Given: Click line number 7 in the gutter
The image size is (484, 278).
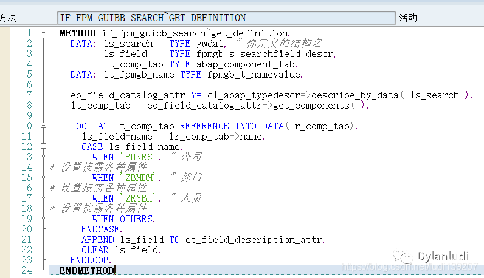Looking at the screenshot, I should click(29, 95).
